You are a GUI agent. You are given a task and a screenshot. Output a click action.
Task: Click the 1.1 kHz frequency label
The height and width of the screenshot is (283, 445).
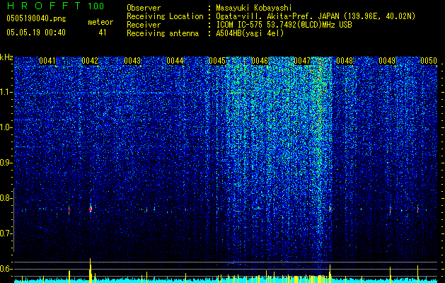click(6, 92)
